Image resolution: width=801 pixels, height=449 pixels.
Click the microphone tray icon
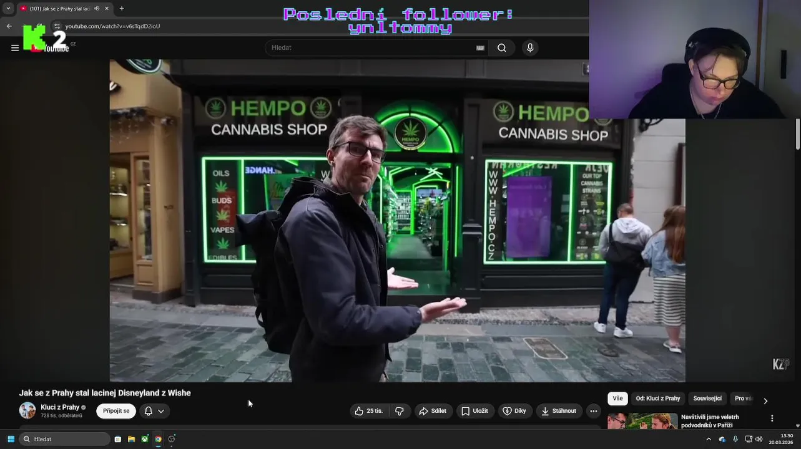(x=735, y=439)
